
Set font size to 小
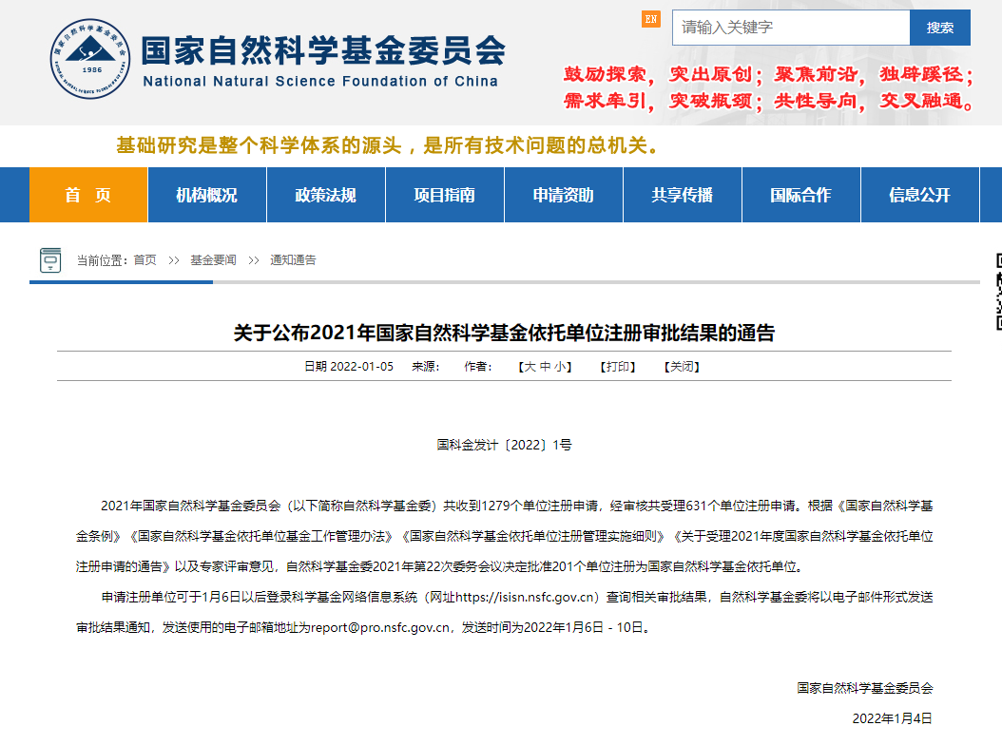(x=560, y=367)
